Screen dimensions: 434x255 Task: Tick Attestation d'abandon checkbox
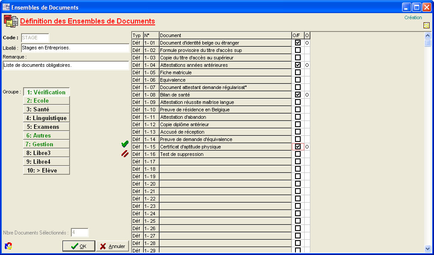coord(298,117)
